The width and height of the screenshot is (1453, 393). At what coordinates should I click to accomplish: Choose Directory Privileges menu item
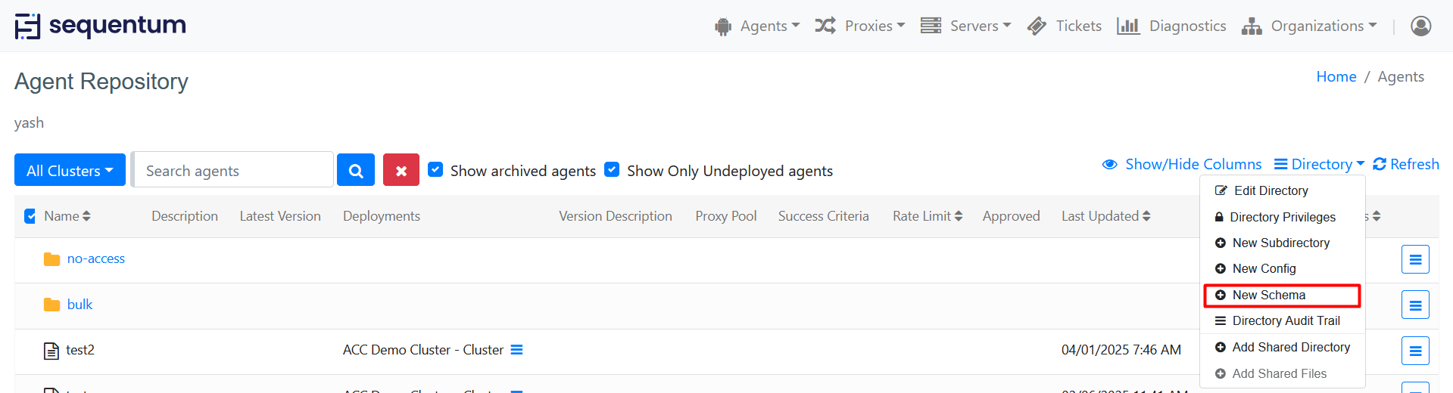tap(1282, 217)
